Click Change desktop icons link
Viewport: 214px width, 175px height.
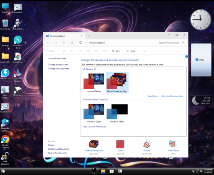point(58,65)
